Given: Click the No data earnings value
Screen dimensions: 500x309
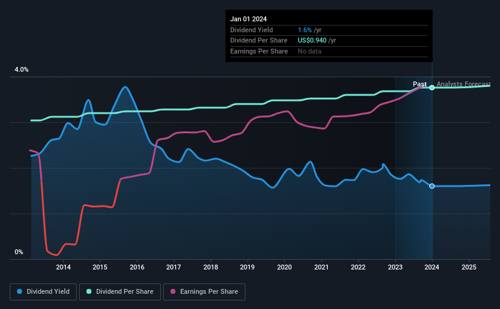Looking at the screenshot, I should tap(309, 51).
